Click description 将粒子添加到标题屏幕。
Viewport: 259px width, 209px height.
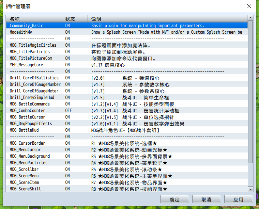click(118, 52)
